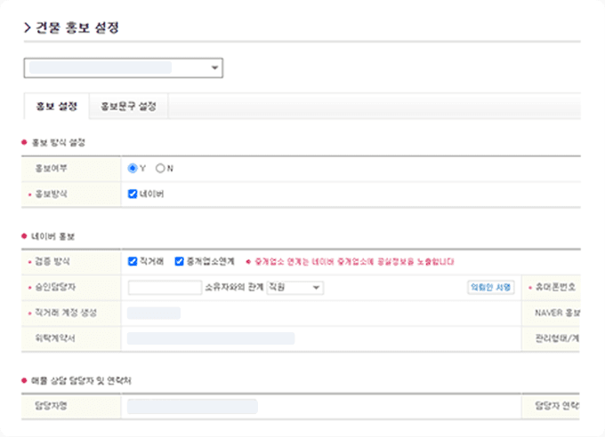Select the N radio for 홍보여부
Viewport: 605px width, 437px height.
(160, 167)
